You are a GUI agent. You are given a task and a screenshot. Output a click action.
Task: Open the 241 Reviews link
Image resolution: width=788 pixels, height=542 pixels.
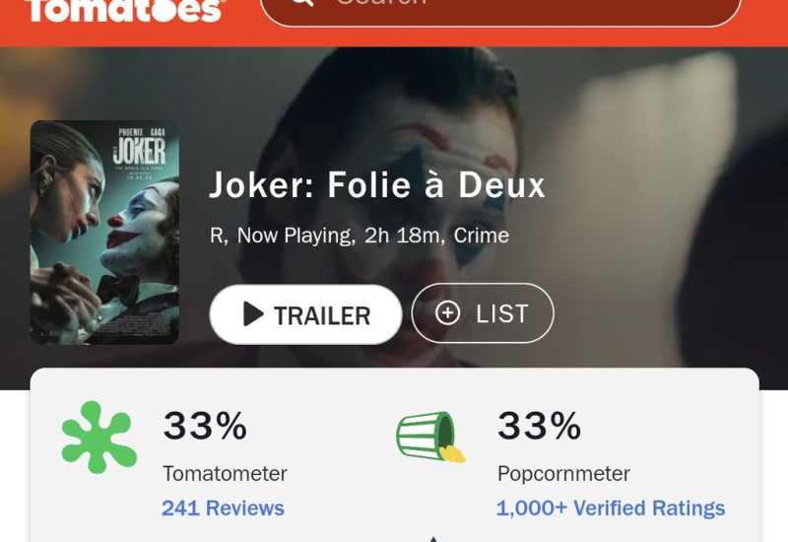(x=223, y=508)
